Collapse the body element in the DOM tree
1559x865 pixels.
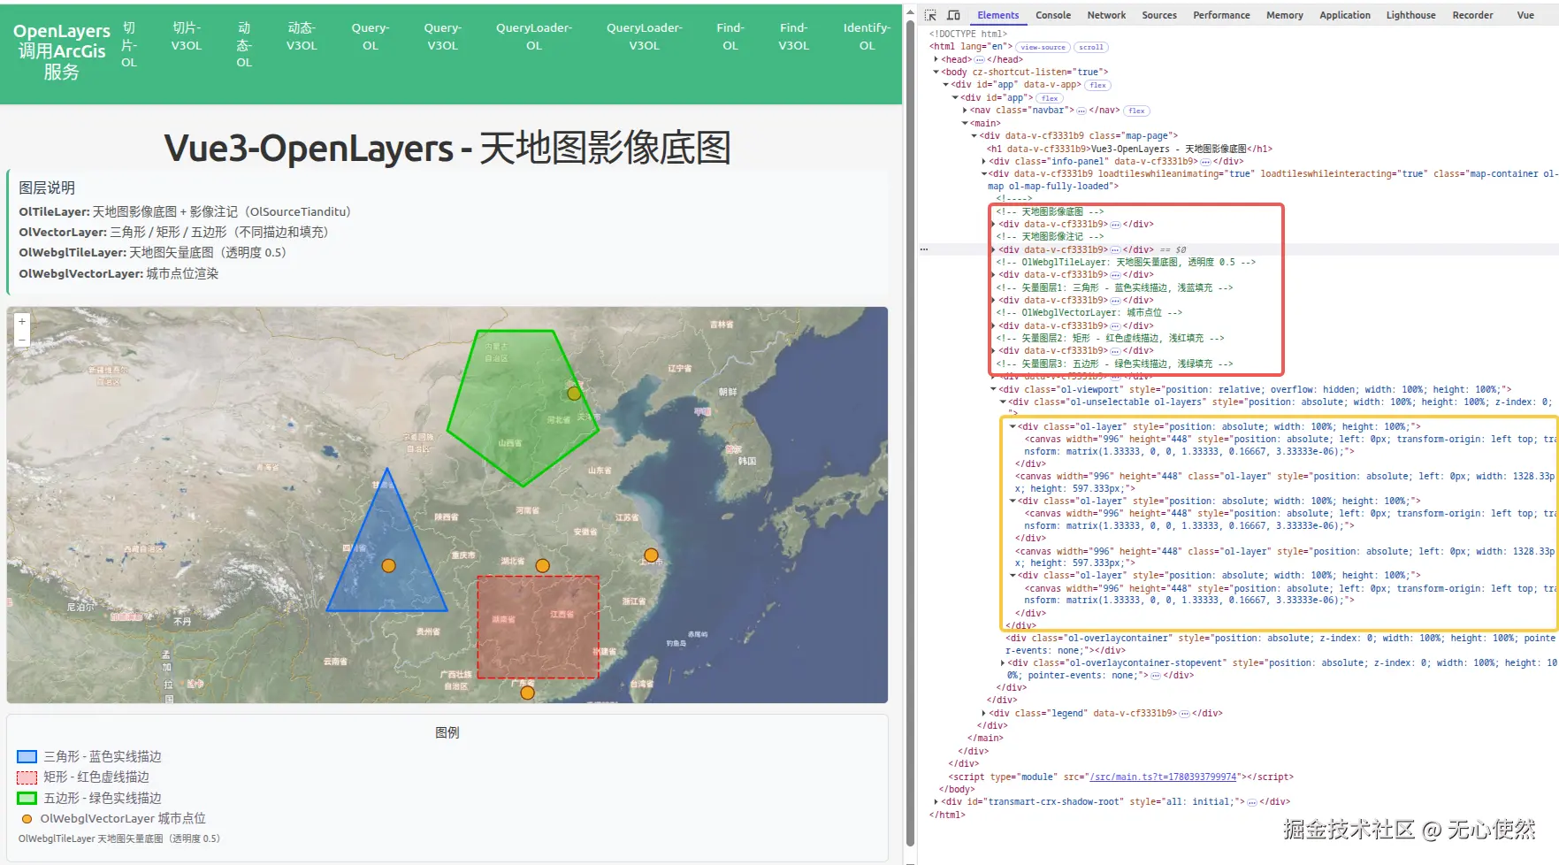click(x=937, y=73)
